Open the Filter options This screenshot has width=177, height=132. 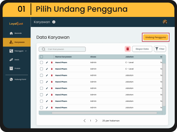pos(160,49)
